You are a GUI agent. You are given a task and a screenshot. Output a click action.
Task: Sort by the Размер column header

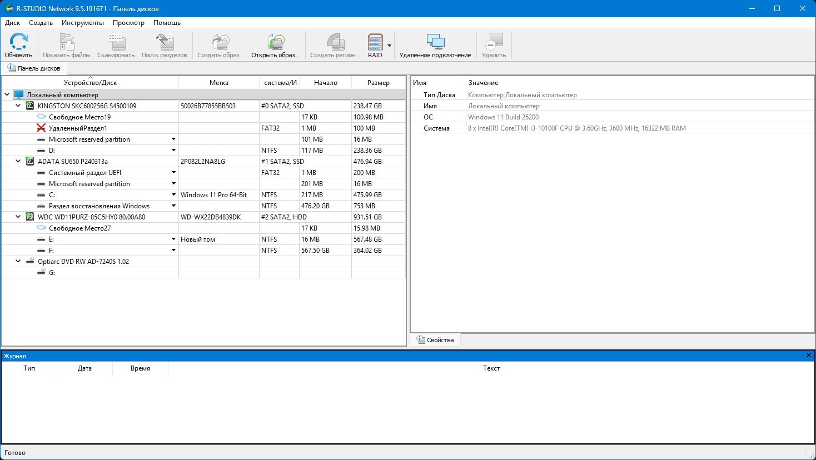click(x=378, y=83)
